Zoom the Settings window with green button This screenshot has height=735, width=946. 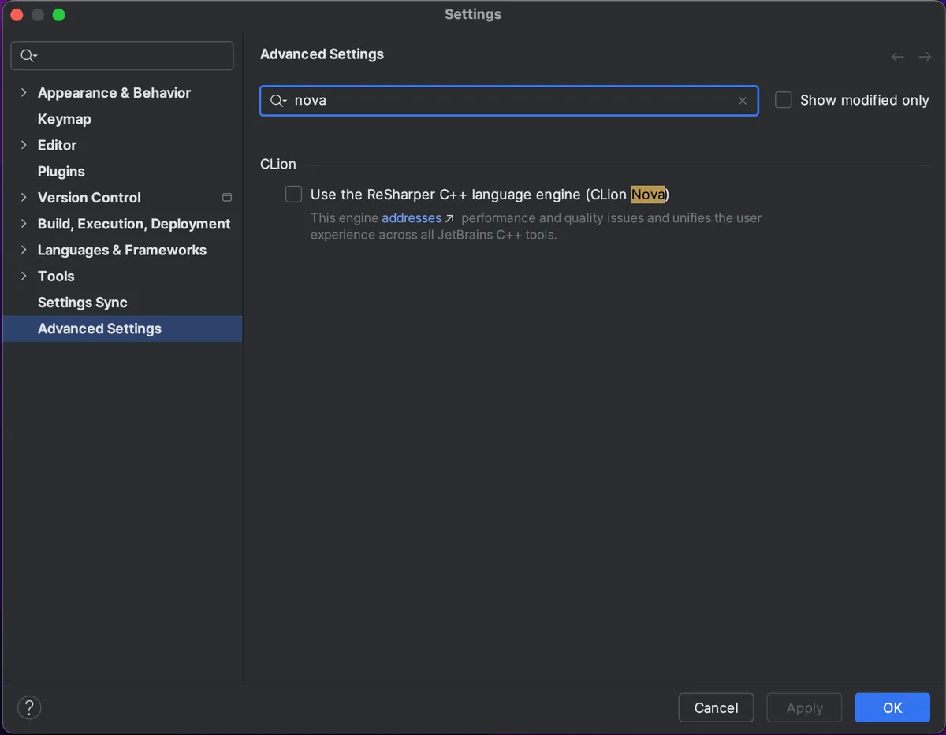[58, 14]
